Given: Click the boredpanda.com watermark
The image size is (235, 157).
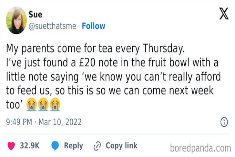Looking at the screenshot, I should 200,148.
